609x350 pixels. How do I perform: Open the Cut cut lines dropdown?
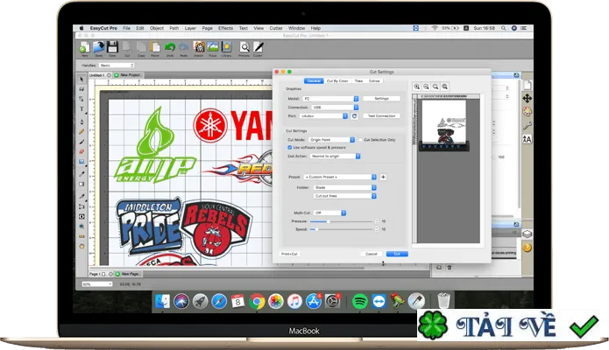[344, 196]
